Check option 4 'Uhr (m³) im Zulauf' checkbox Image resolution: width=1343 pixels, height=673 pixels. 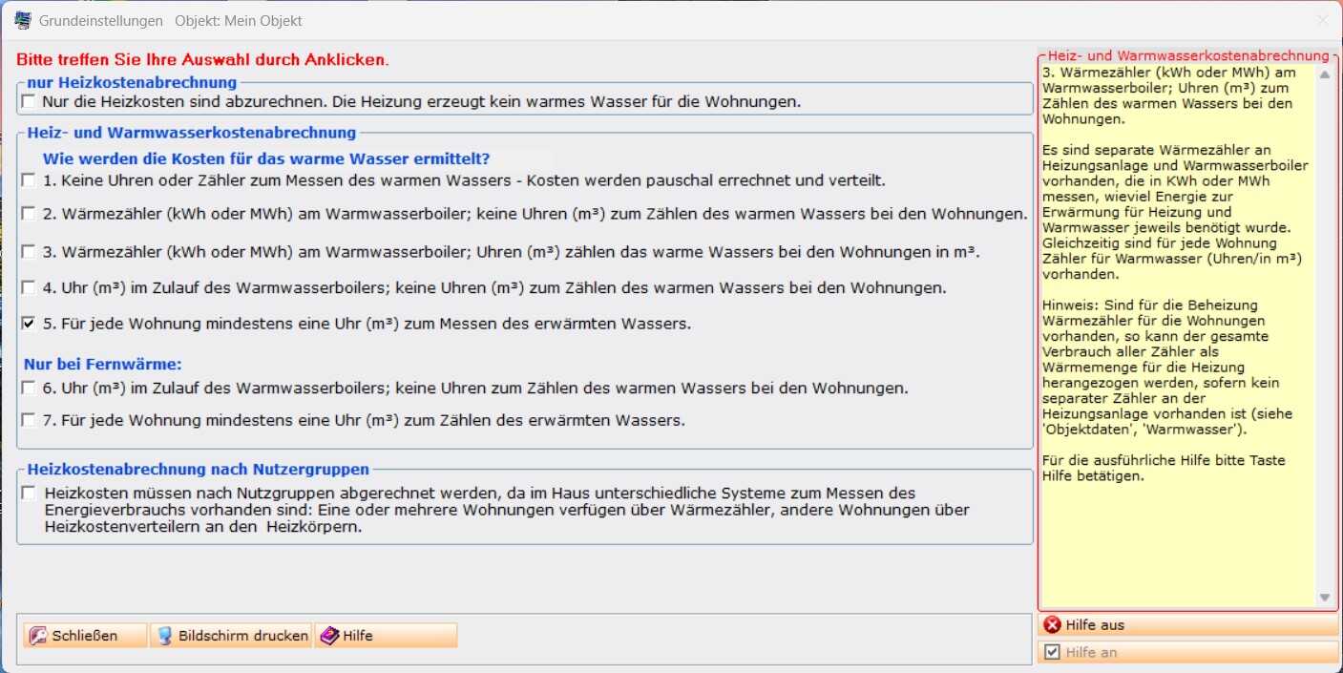(29, 287)
